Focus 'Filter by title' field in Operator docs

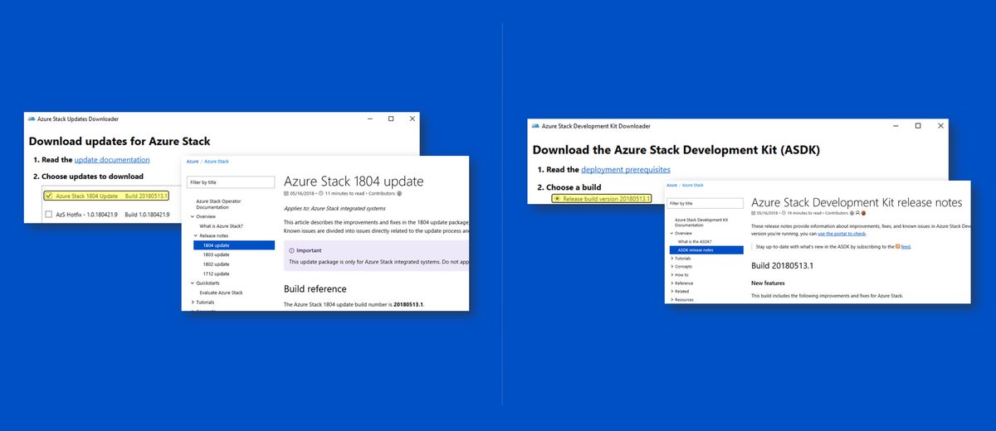pyautogui.click(x=231, y=182)
